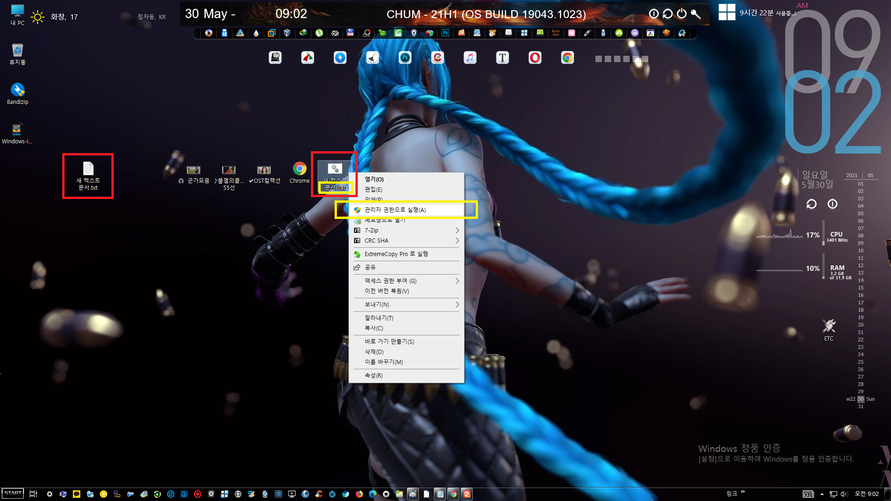
Task: Click the START button
Action: point(13,494)
